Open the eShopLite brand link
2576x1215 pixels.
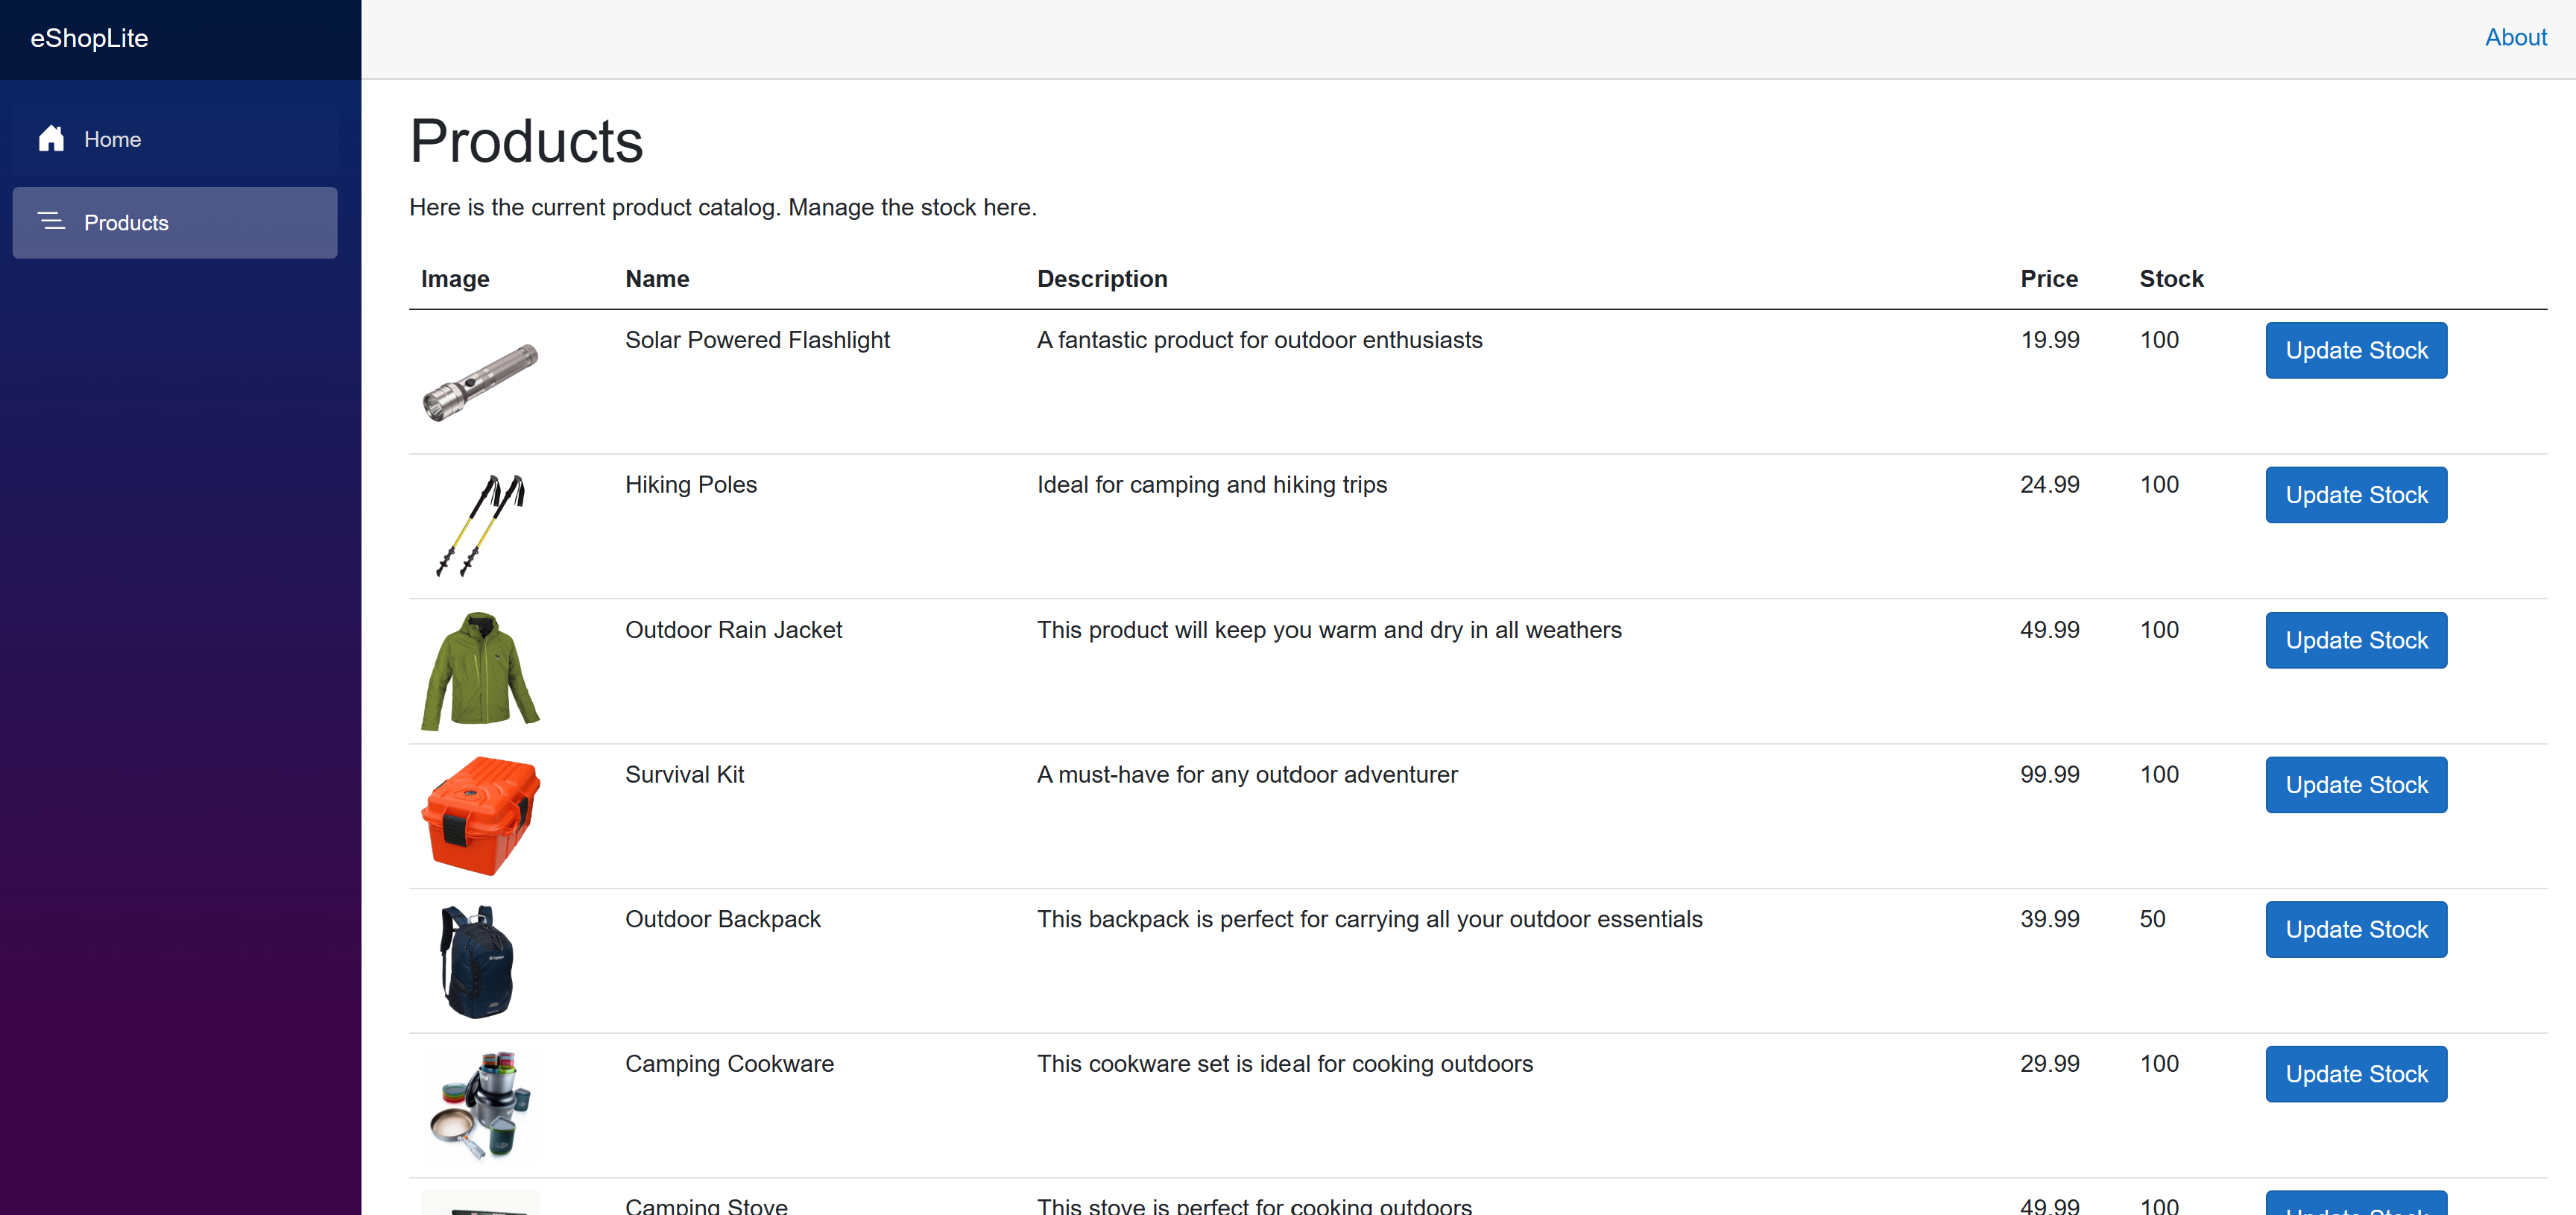[89, 38]
